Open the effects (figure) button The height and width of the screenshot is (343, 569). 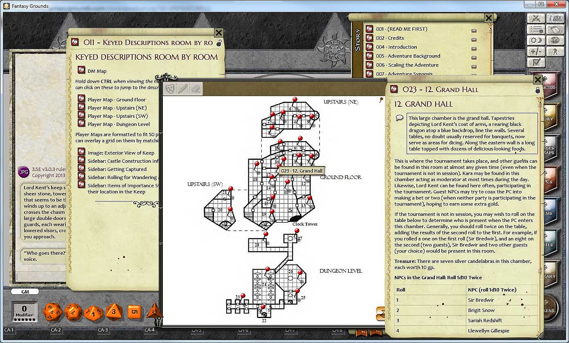tap(556, 52)
